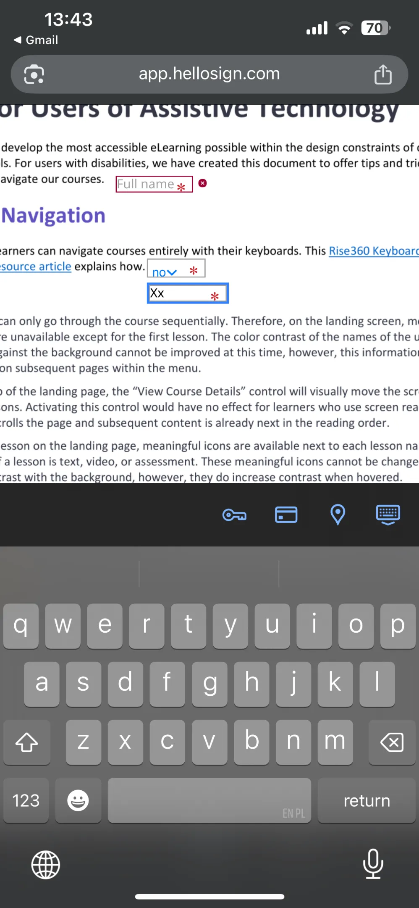Open the share sheet icon
The height and width of the screenshot is (908, 419).
point(383,74)
